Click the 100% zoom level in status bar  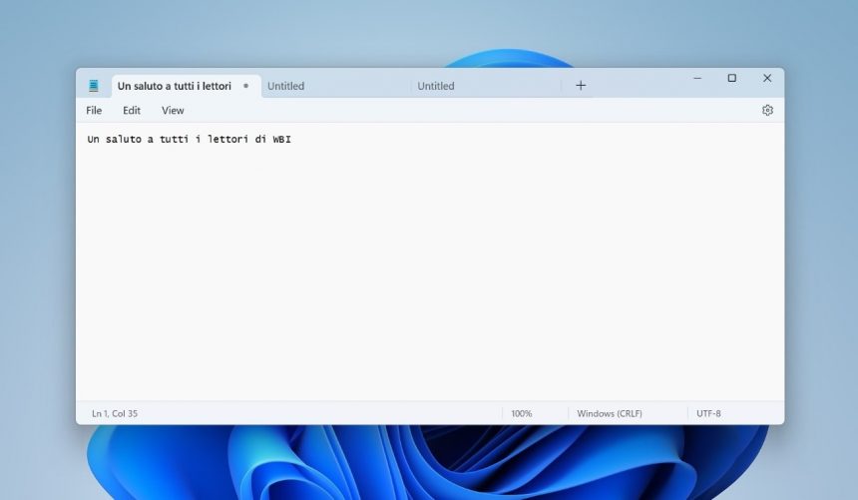click(522, 413)
